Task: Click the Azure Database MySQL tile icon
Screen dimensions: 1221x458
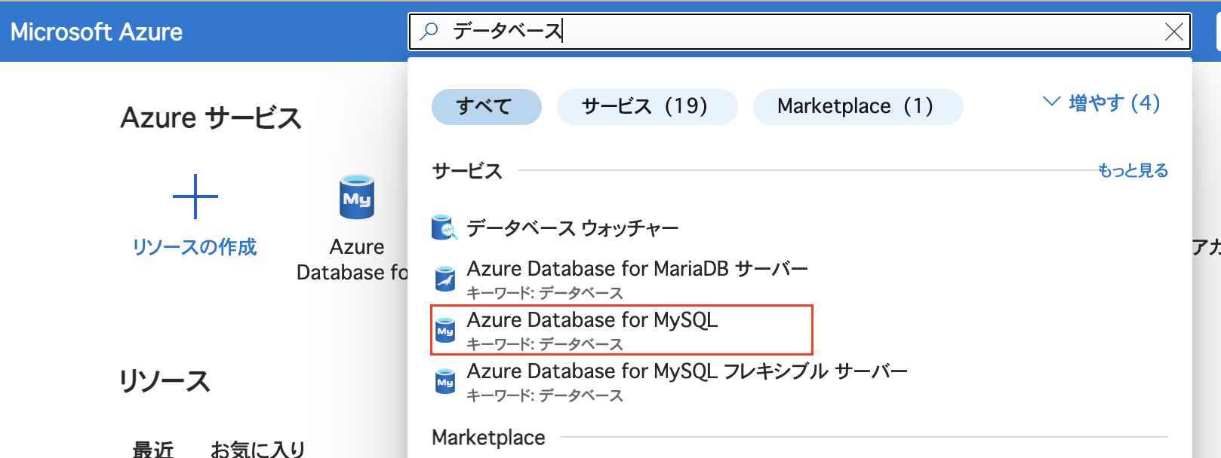Action: [357, 197]
